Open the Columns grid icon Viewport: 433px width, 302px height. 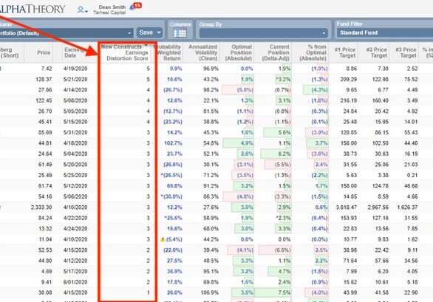[180, 33]
